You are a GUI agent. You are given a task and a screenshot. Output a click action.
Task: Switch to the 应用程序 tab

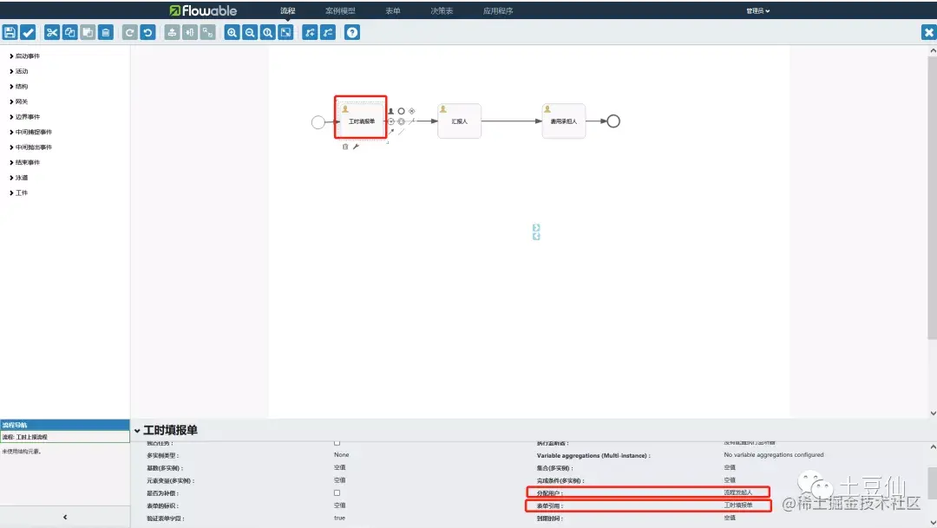[498, 10]
